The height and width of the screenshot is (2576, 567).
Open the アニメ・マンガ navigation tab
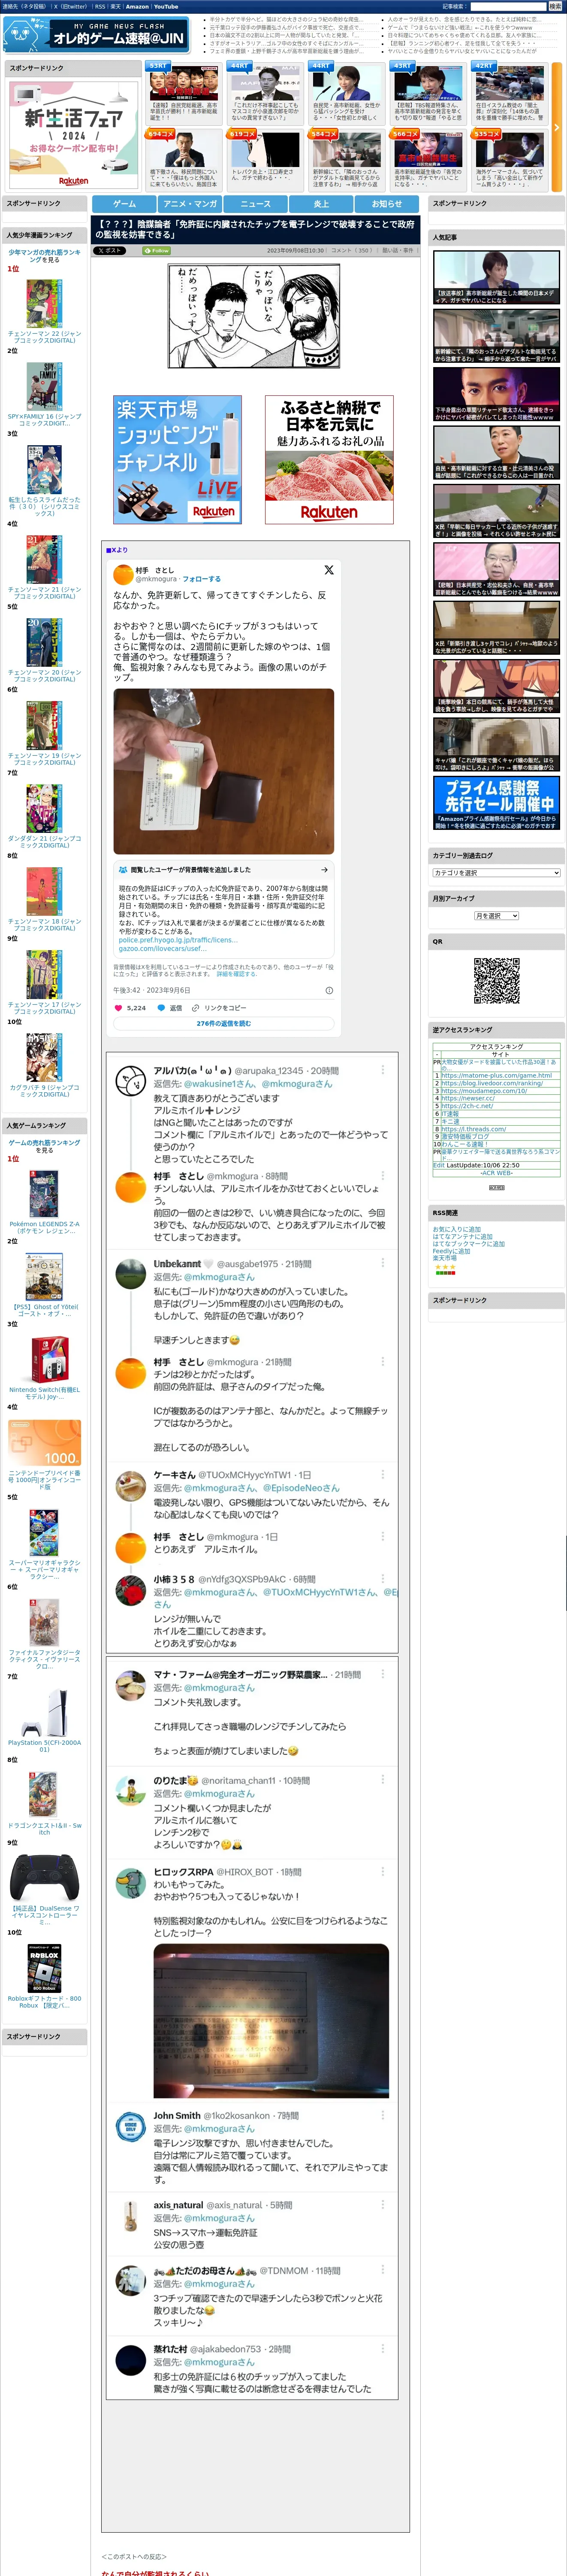coord(190,204)
